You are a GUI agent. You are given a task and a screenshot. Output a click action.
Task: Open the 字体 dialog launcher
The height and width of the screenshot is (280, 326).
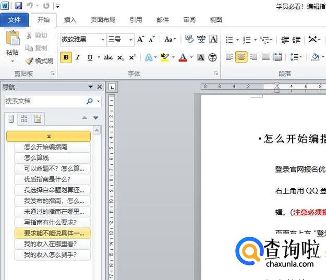[x=216, y=74]
